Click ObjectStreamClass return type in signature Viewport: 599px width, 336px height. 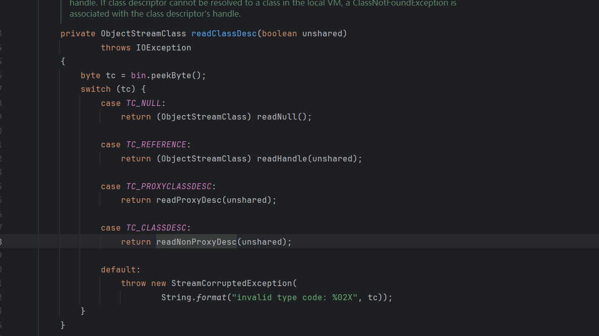click(143, 34)
